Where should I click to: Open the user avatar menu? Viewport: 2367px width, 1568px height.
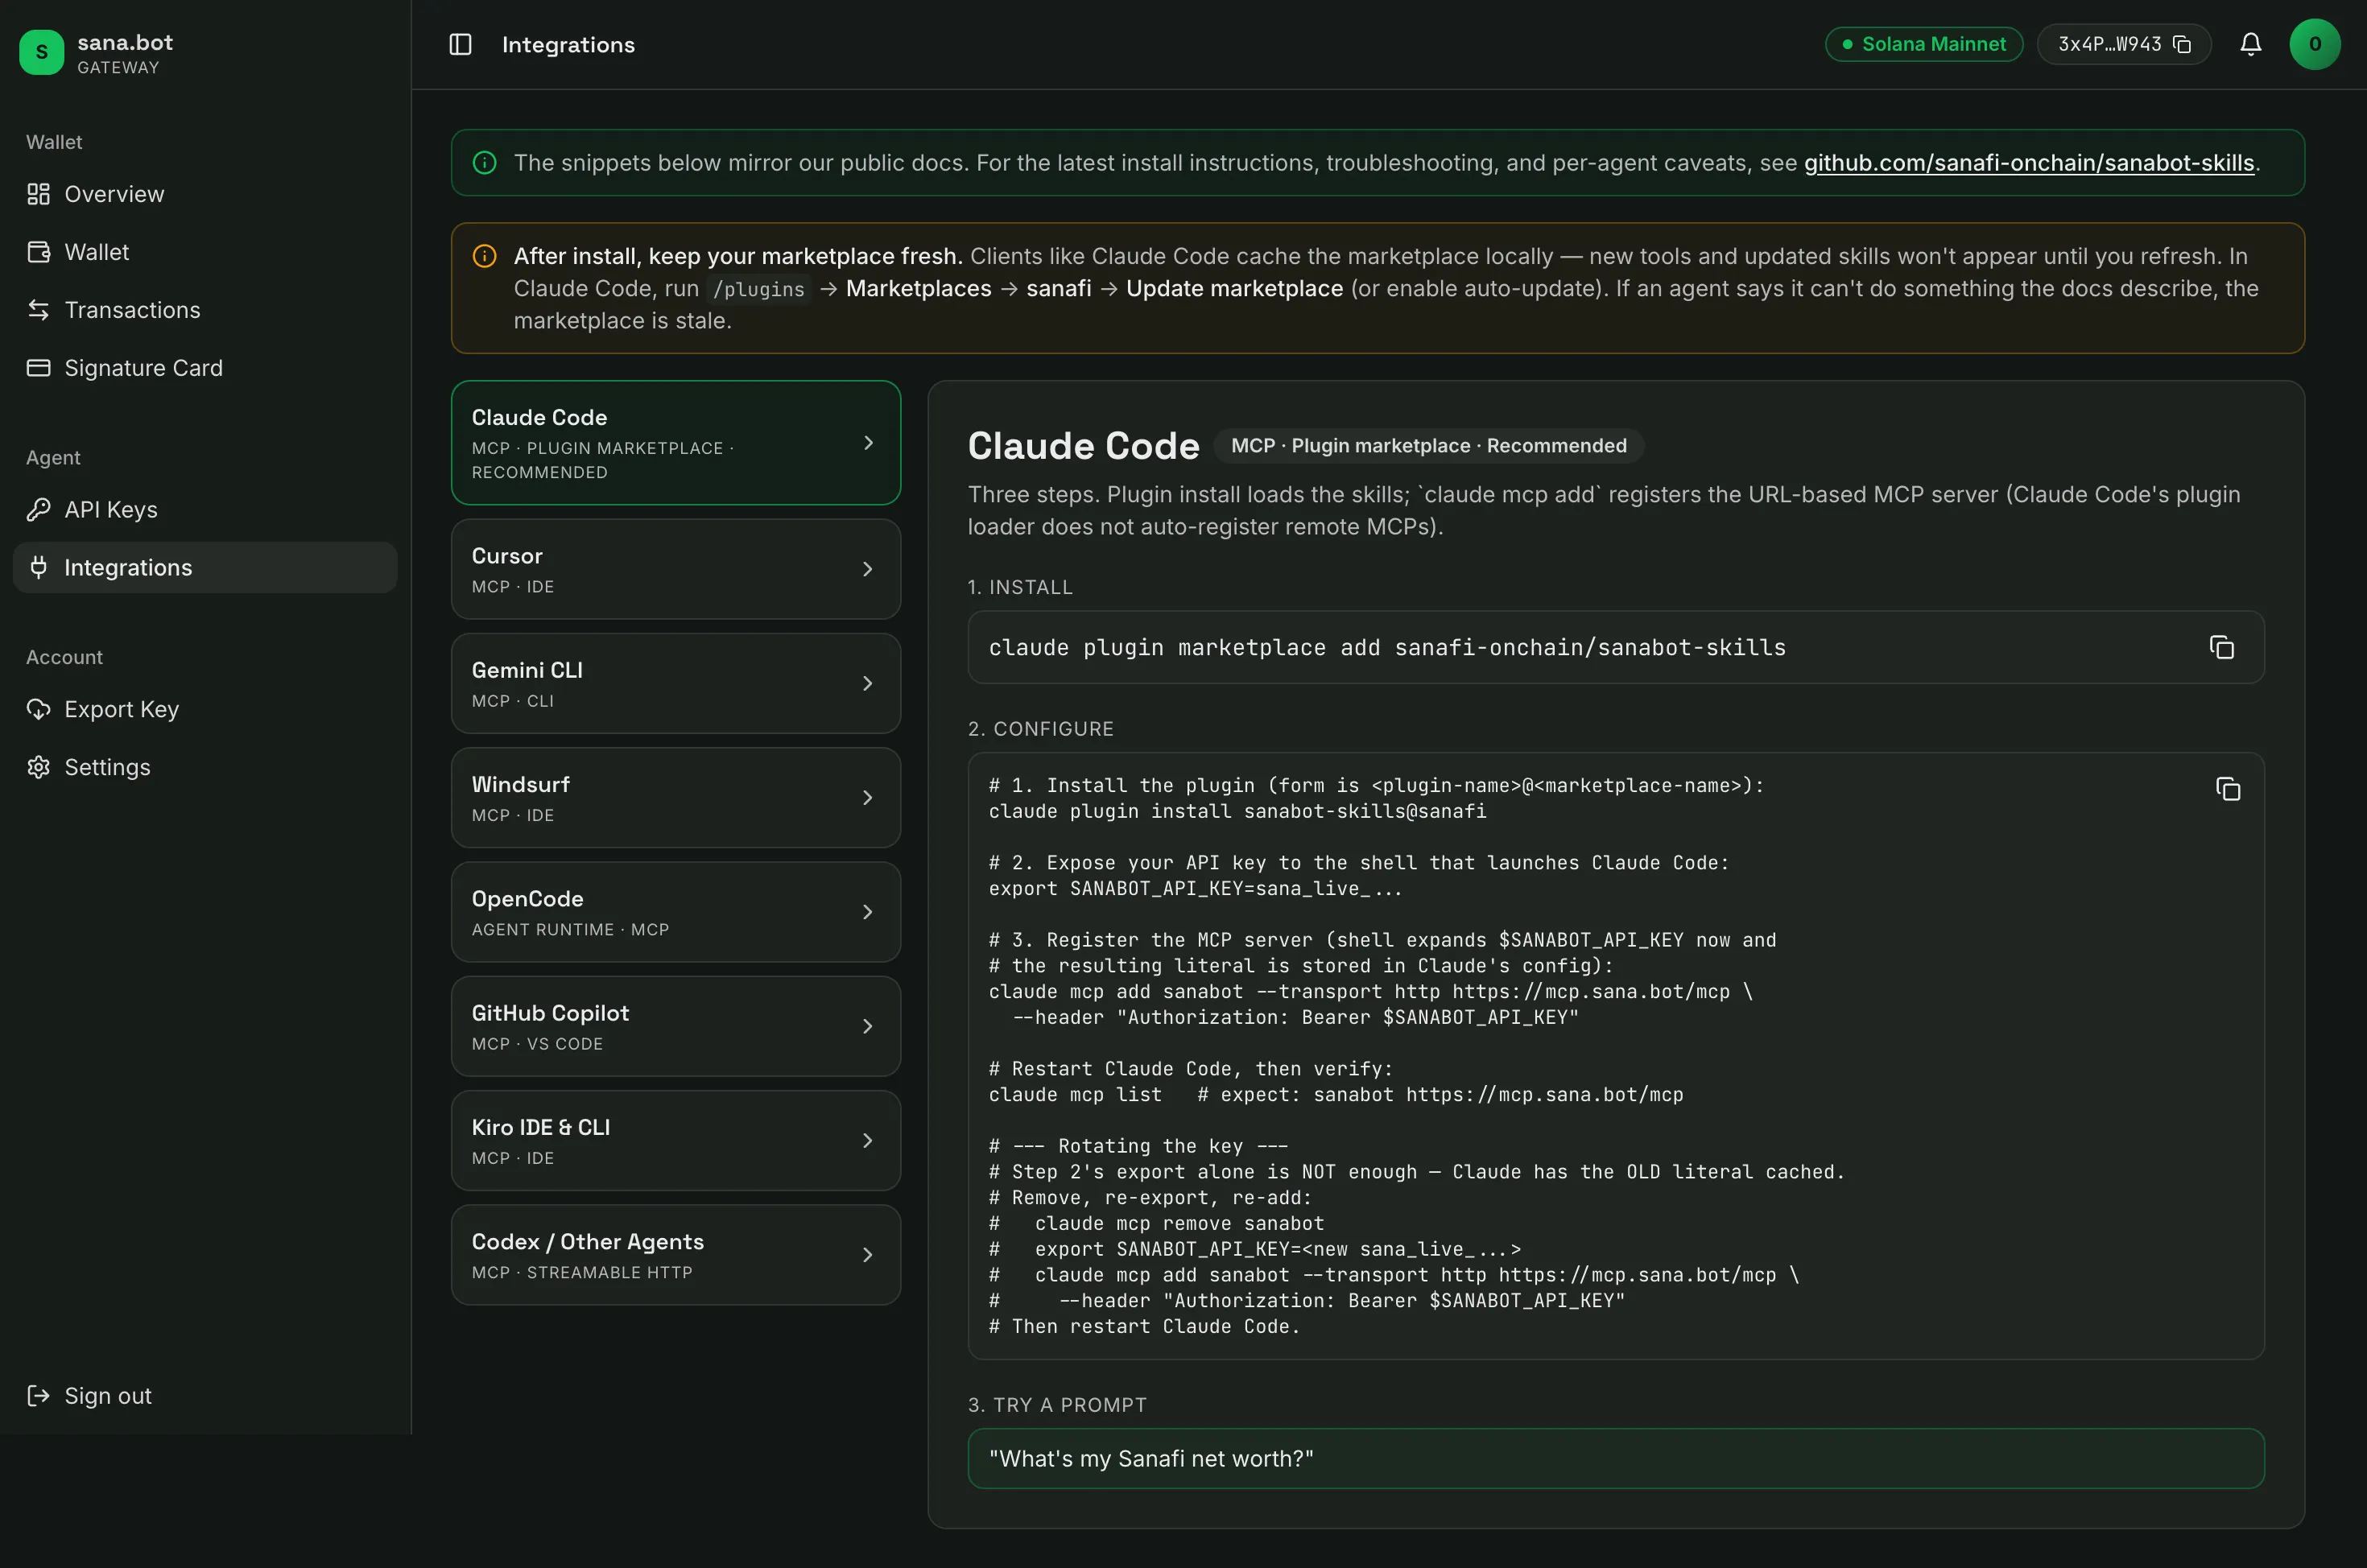[x=2314, y=44]
